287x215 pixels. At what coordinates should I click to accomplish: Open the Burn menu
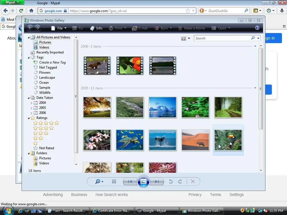163,28
